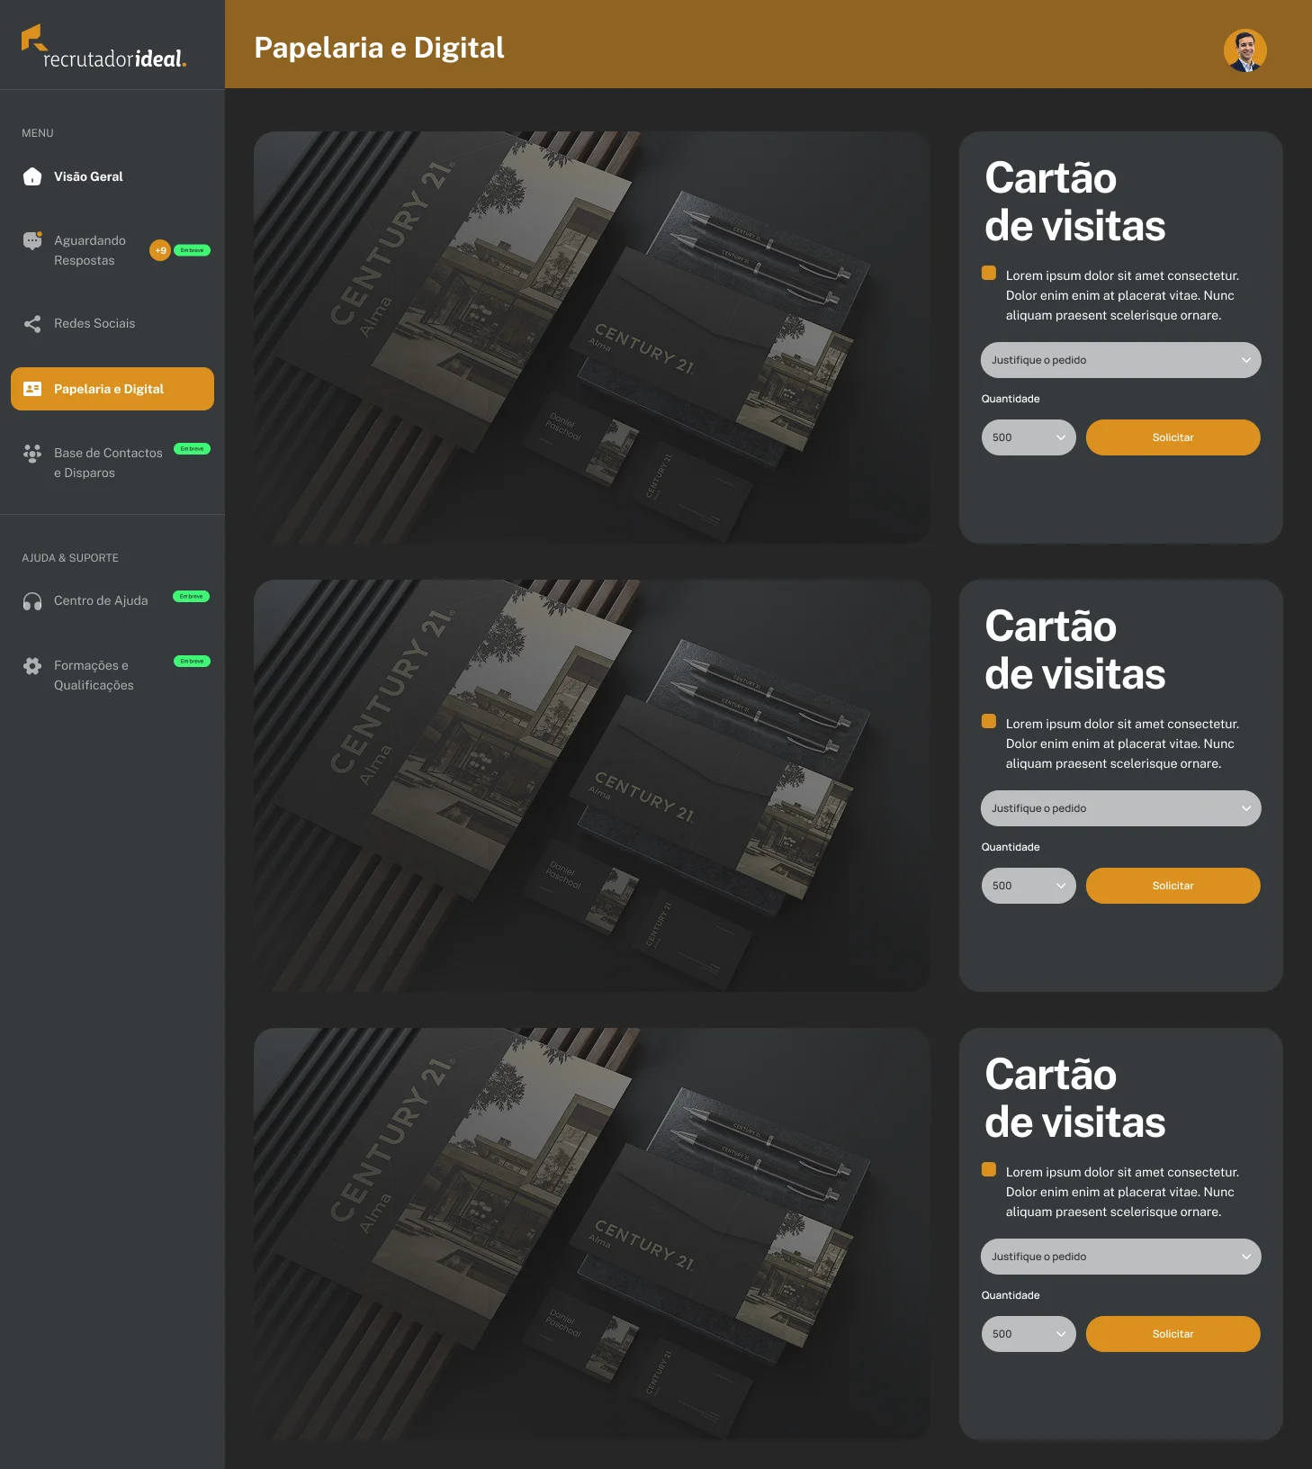1312x1469 pixels.
Task: Click the Recrutador Ideal logo
Action: coord(103,48)
